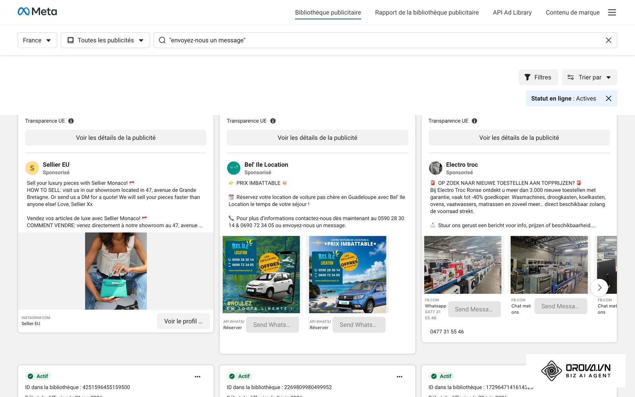Clear the search field with X icon

[x=608, y=40]
